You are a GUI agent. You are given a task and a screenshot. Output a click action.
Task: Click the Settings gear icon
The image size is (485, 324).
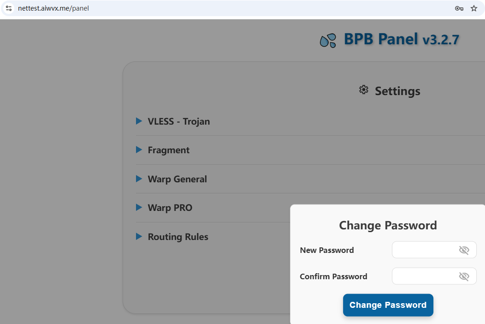[364, 90]
